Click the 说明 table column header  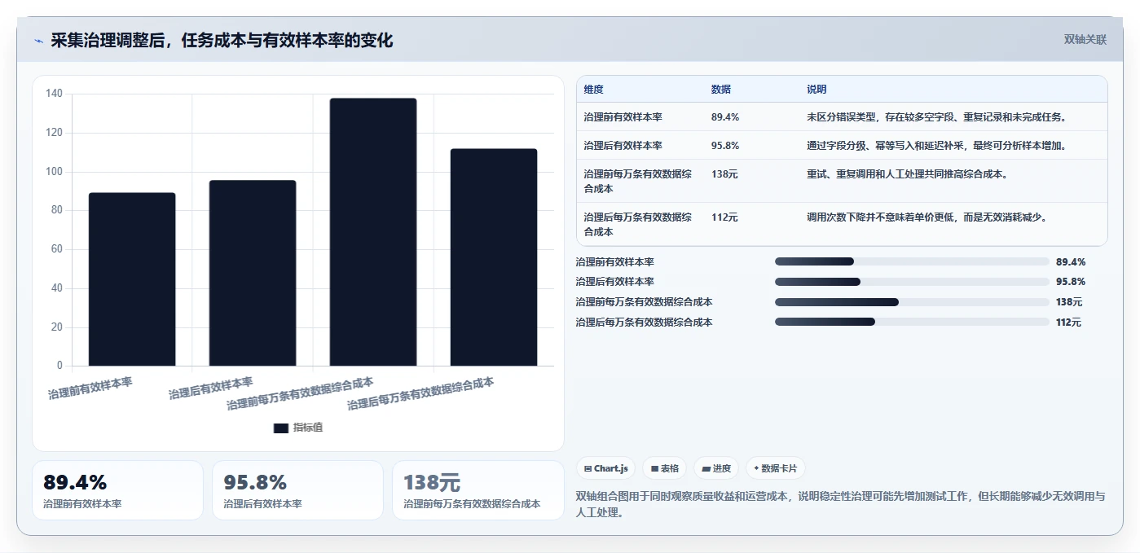click(816, 90)
